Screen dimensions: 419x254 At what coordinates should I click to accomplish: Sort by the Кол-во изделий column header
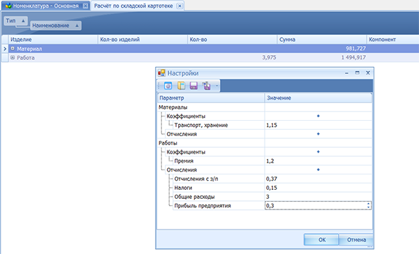(142, 40)
